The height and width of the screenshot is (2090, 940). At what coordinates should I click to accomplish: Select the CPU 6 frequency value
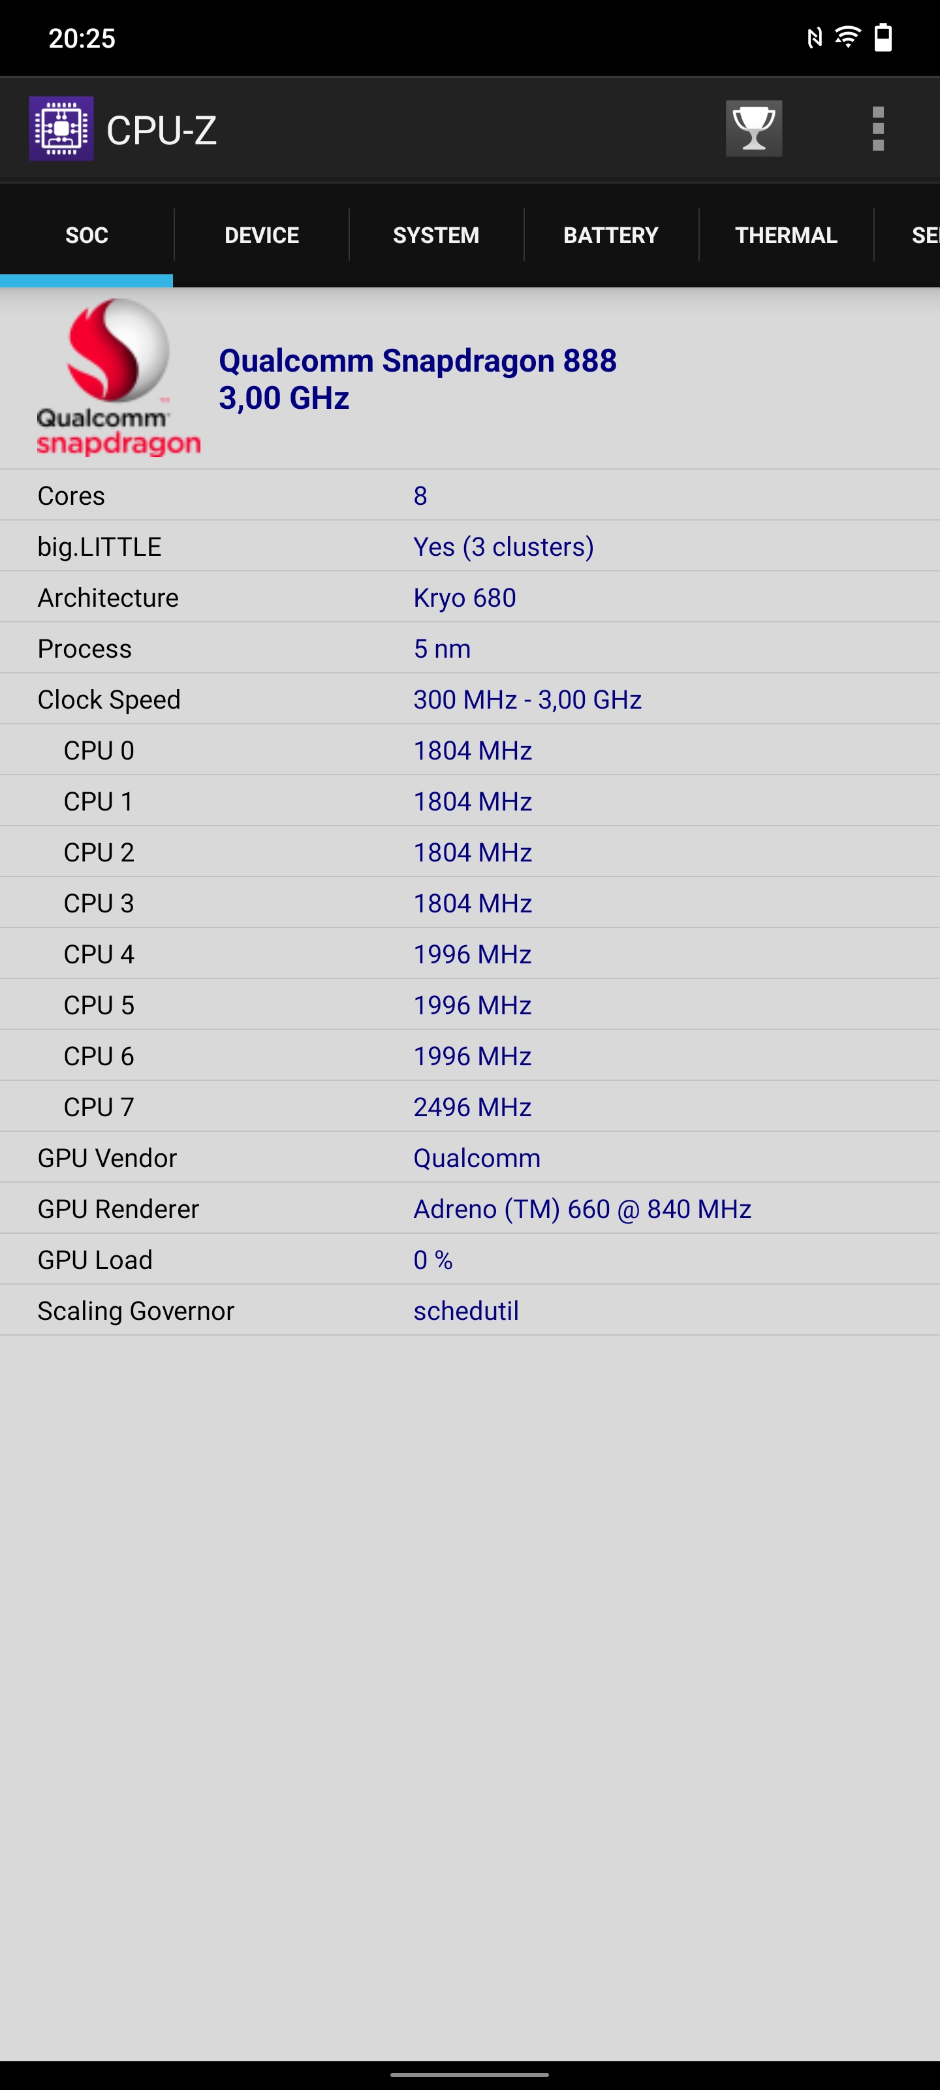473,1056
